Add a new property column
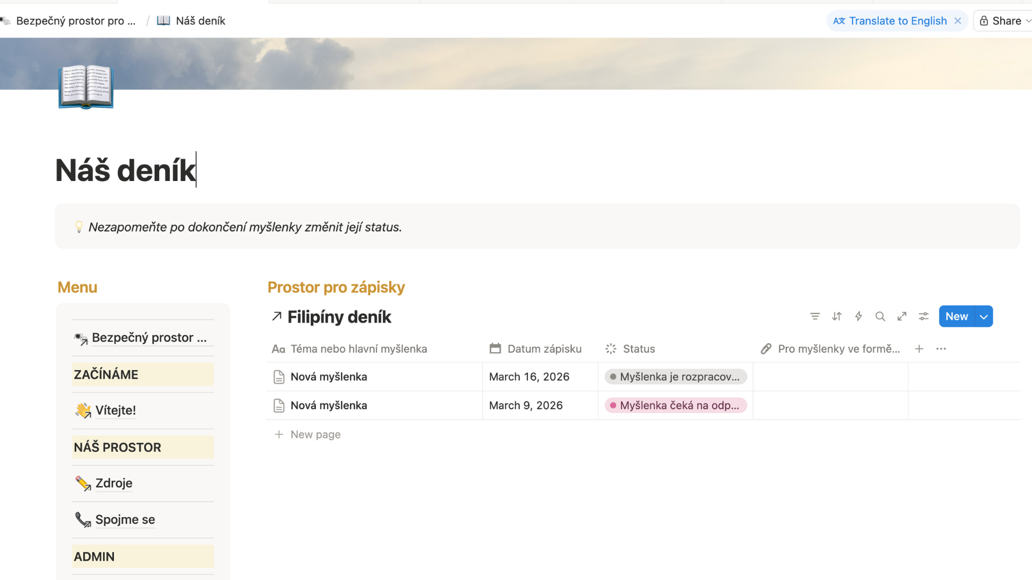The height and width of the screenshot is (580, 1032). click(x=919, y=349)
